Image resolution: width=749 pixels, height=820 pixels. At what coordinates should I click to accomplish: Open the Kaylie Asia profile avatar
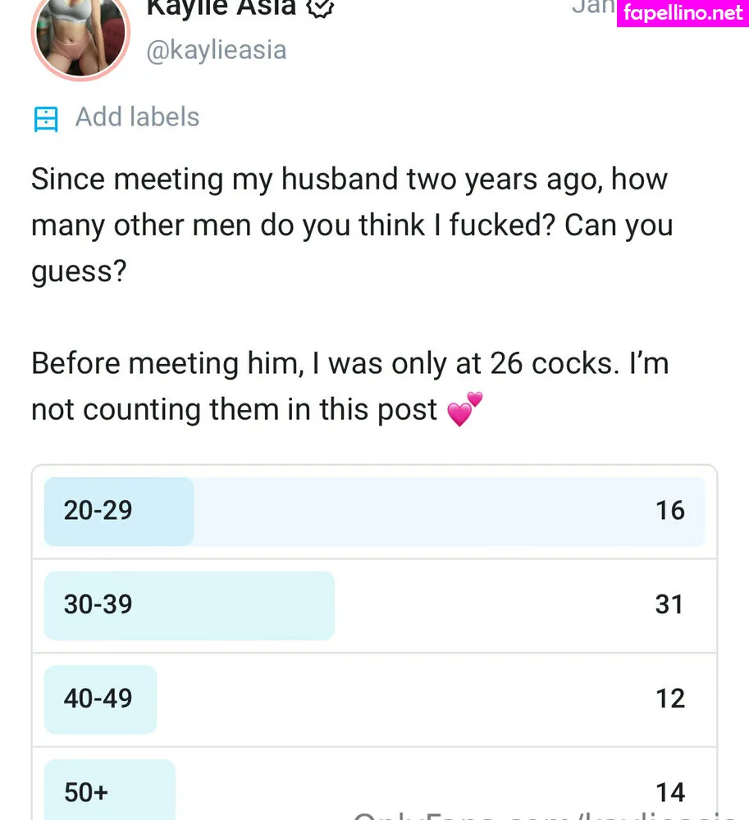[x=80, y=34]
